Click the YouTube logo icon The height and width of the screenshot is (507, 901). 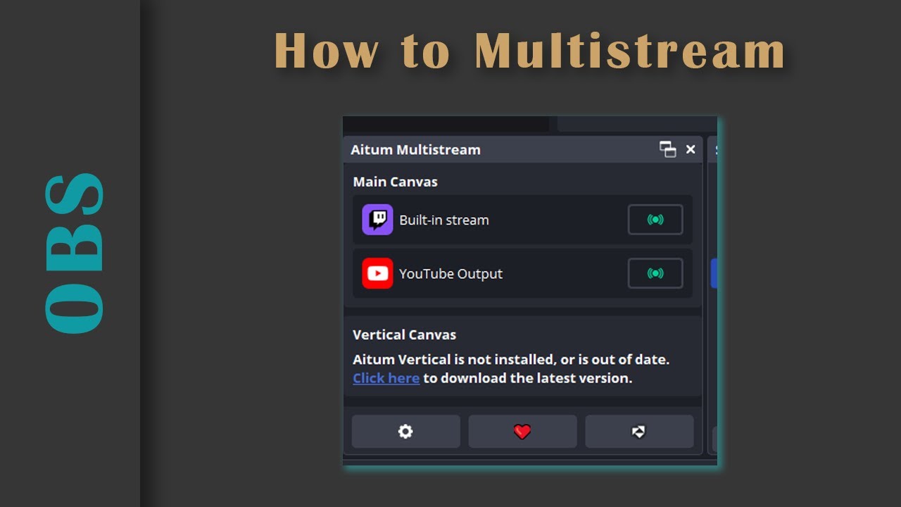coord(377,273)
